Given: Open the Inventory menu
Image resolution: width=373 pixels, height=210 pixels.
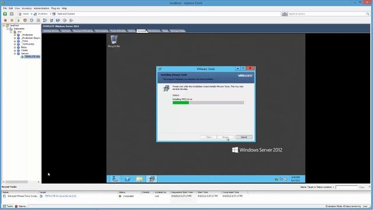Looking at the screenshot, I should click(27, 8).
